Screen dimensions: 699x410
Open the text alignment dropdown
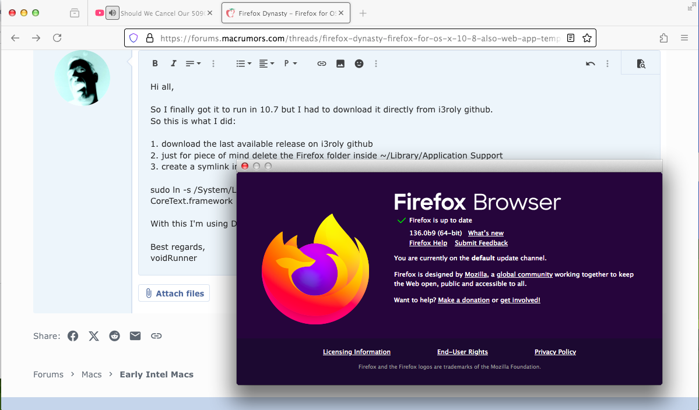266,63
